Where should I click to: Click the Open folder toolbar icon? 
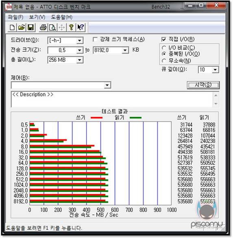click(22, 28)
